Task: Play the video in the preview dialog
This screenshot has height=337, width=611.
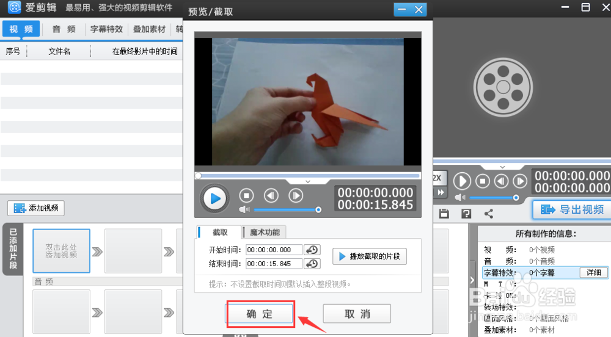Action: pyautogui.click(x=214, y=198)
